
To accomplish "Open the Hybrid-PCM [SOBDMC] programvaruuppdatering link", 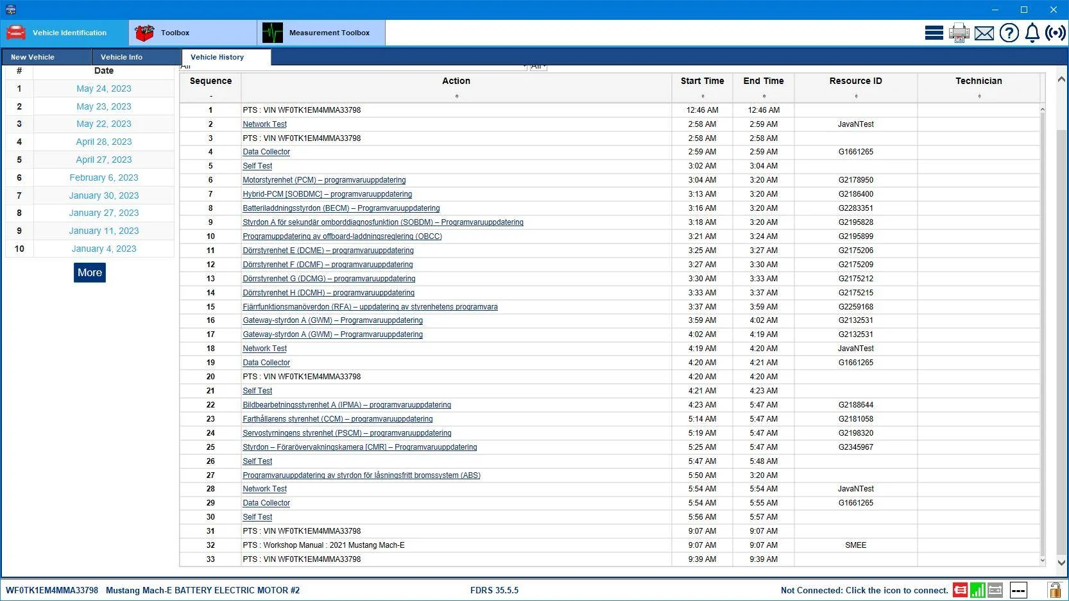I will (327, 194).
